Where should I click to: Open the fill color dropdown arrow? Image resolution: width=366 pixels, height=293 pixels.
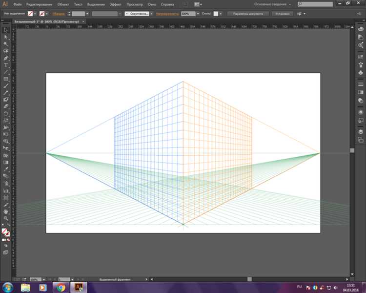35,14
